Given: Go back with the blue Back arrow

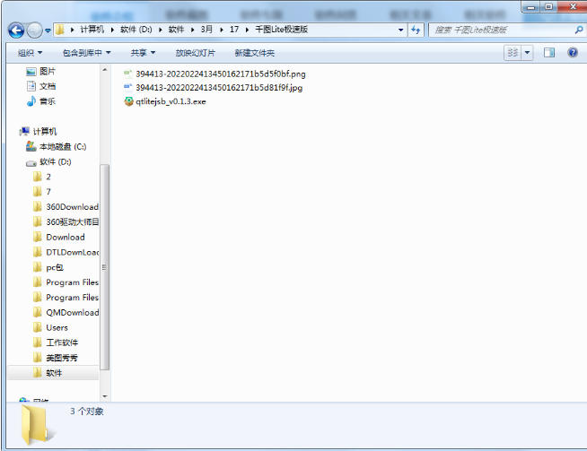Looking at the screenshot, I should pos(16,30).
